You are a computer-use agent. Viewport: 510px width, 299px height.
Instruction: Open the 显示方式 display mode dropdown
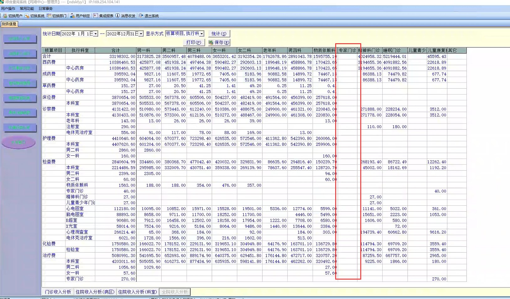pyautogui.click(x=202, y=34)
